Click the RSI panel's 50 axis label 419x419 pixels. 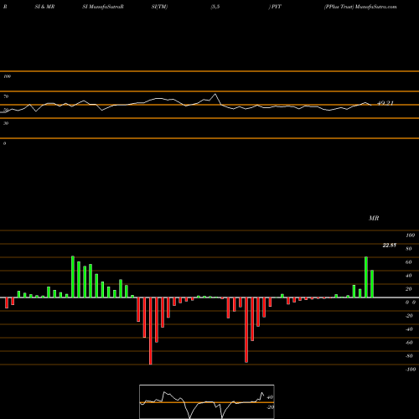pos(6,110)
